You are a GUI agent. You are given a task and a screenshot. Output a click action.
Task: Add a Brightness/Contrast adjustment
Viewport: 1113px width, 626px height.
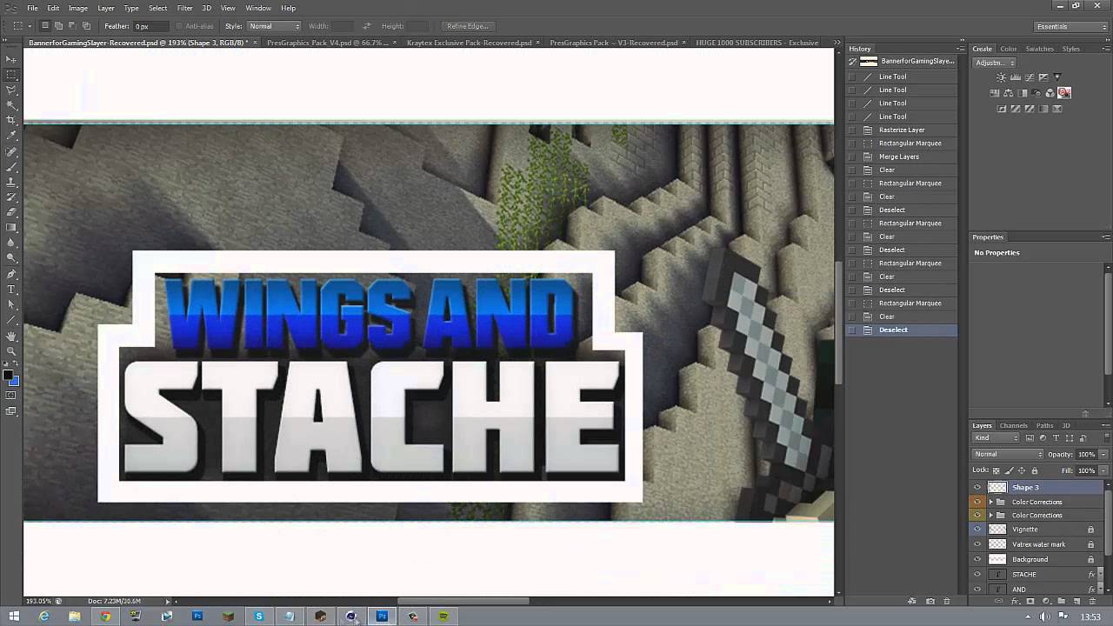tap(1002, 77)
